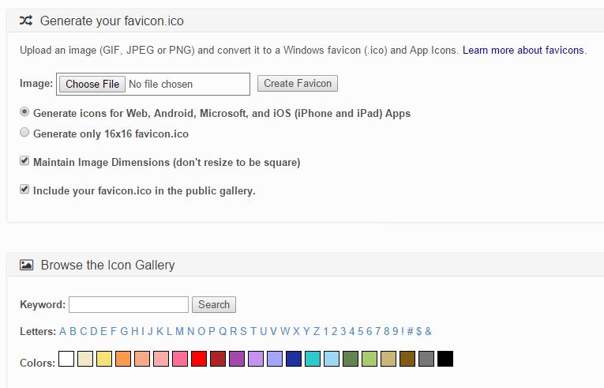Select Generate only 16x16 favicon.ico option
The width and height of the screenshot is (604, 388).
[24, 132]
